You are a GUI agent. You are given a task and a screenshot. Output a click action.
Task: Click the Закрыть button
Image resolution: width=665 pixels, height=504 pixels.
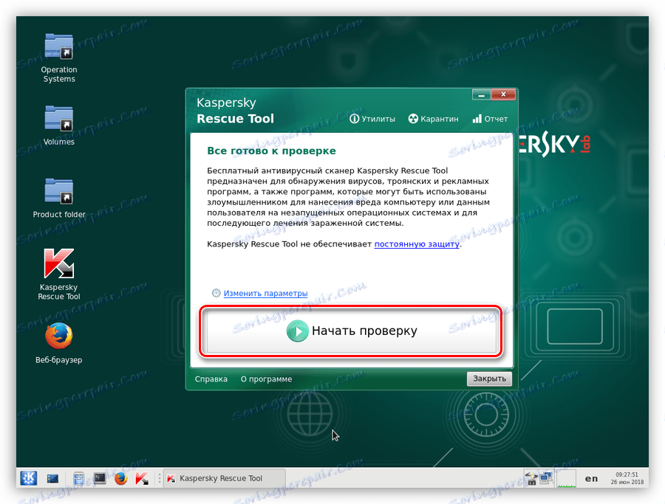489,379
